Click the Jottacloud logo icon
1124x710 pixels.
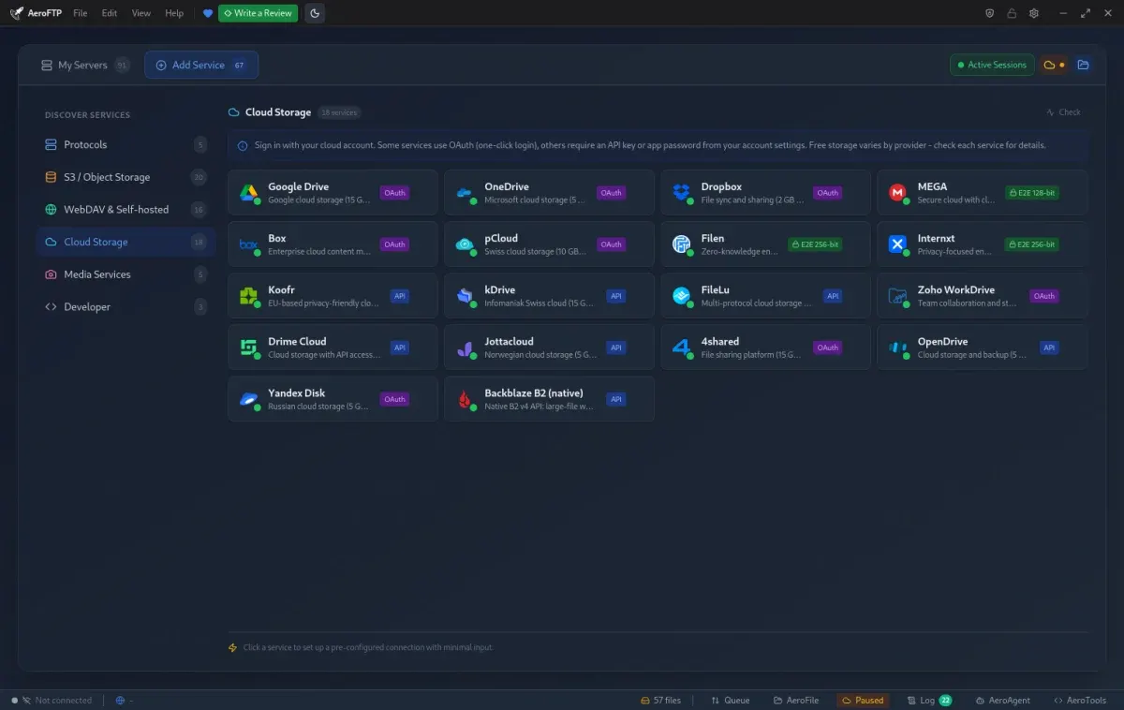465,348
